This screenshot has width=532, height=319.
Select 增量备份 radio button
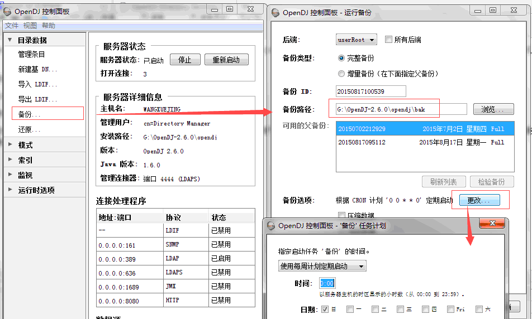point(341,74)
